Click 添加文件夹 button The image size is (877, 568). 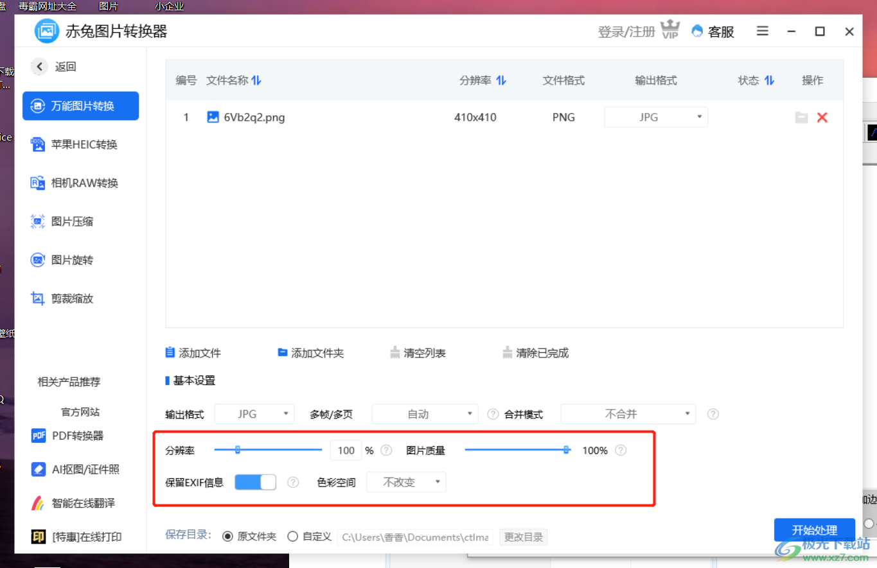tap(311, 353)
